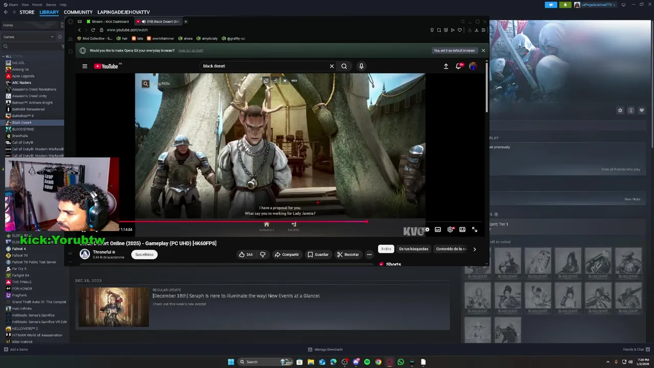Open How do I do that link
The width and height of the screenshot is (654, 368).
click(191, 51)
